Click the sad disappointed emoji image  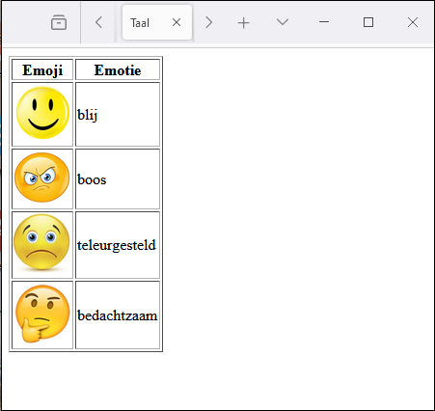click(x=41, y=242)
